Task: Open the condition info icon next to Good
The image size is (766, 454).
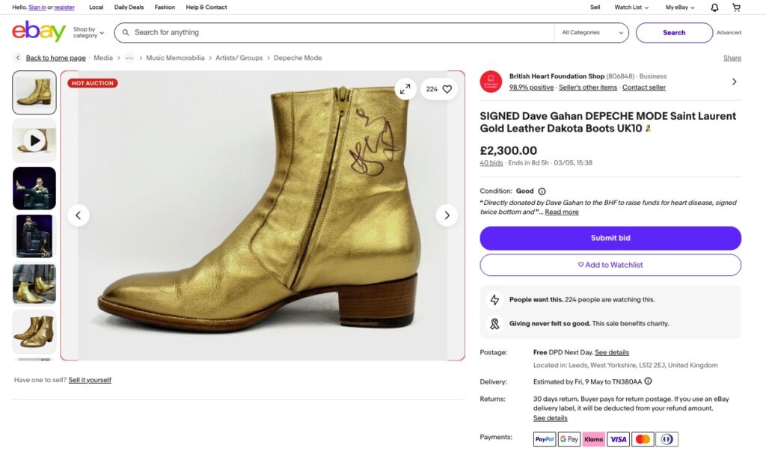Action: point(542,191)
